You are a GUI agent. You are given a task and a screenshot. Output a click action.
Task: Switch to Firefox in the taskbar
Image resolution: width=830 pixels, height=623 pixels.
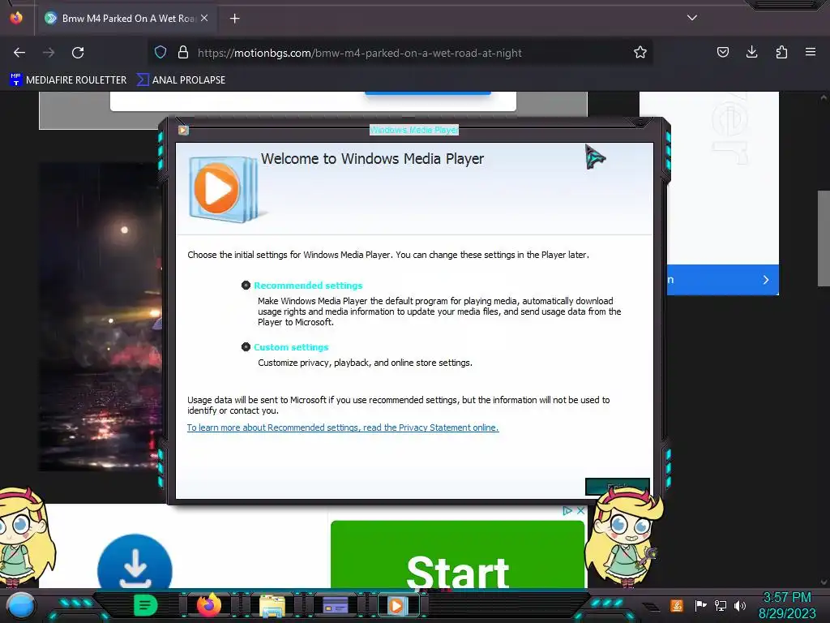(208, 605)
